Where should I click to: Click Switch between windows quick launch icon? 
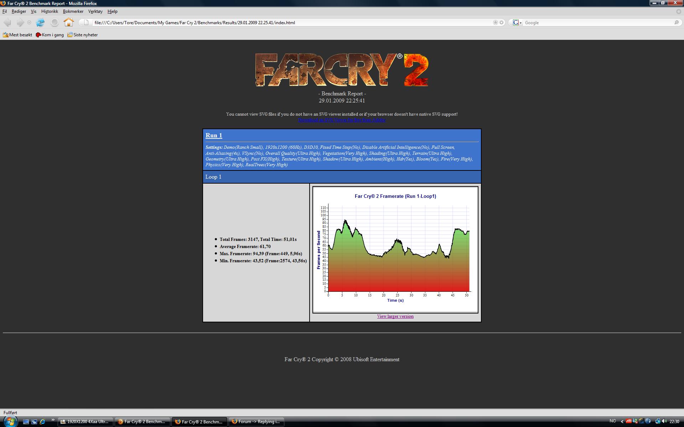click(x=34, y=422)
